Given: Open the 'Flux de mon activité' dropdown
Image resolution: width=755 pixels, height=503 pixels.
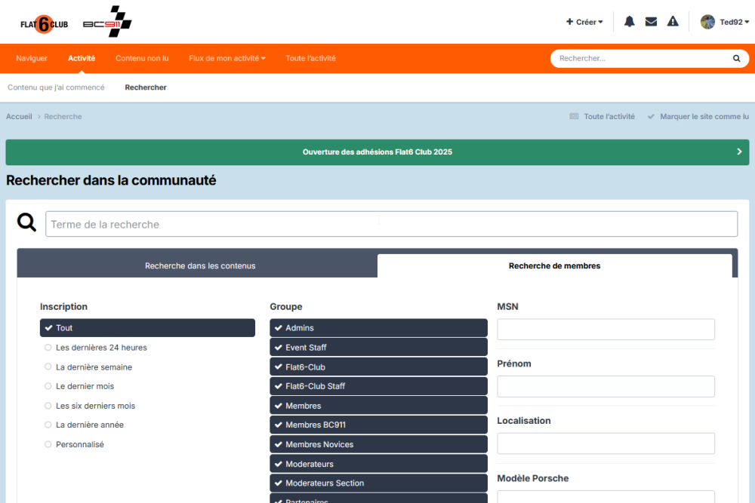Looking at the screenshot, I should coord(226,58).
